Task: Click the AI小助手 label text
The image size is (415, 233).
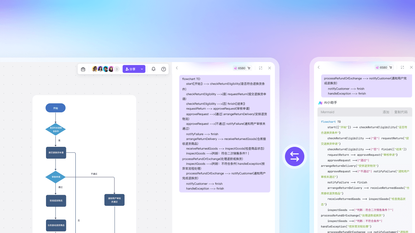Action: (330, 103)
